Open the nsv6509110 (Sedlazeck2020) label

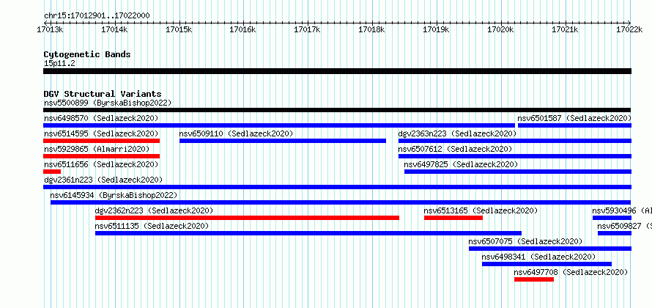point(236,133)
